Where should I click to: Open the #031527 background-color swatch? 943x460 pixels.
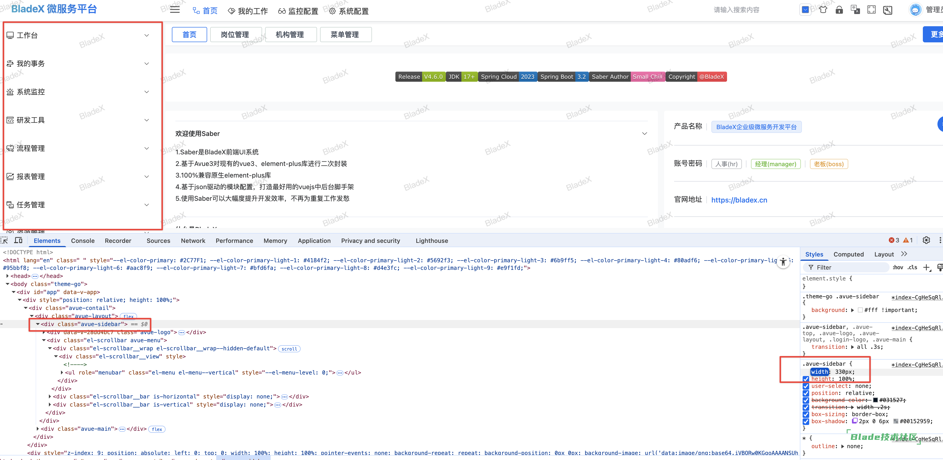pos(875,400)
